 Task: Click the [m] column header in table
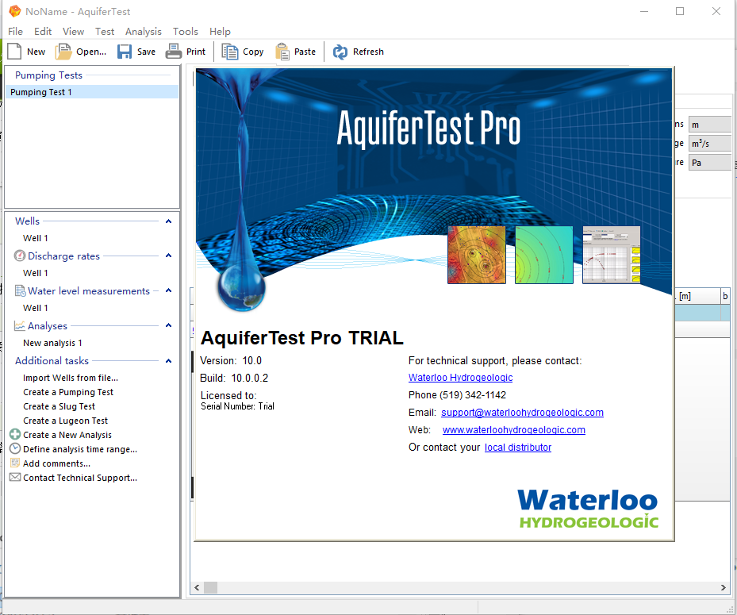pyautogui.click(x=697, y=296)
